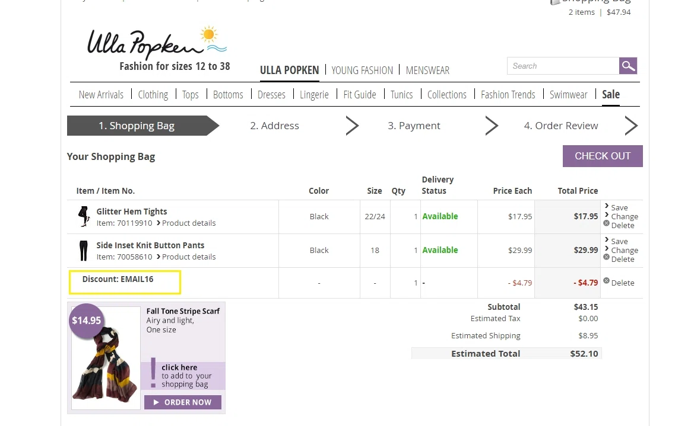This screenshot has height=426, width=694.
Task: Open the New Arrivals menu
Action: click(101, 95)
